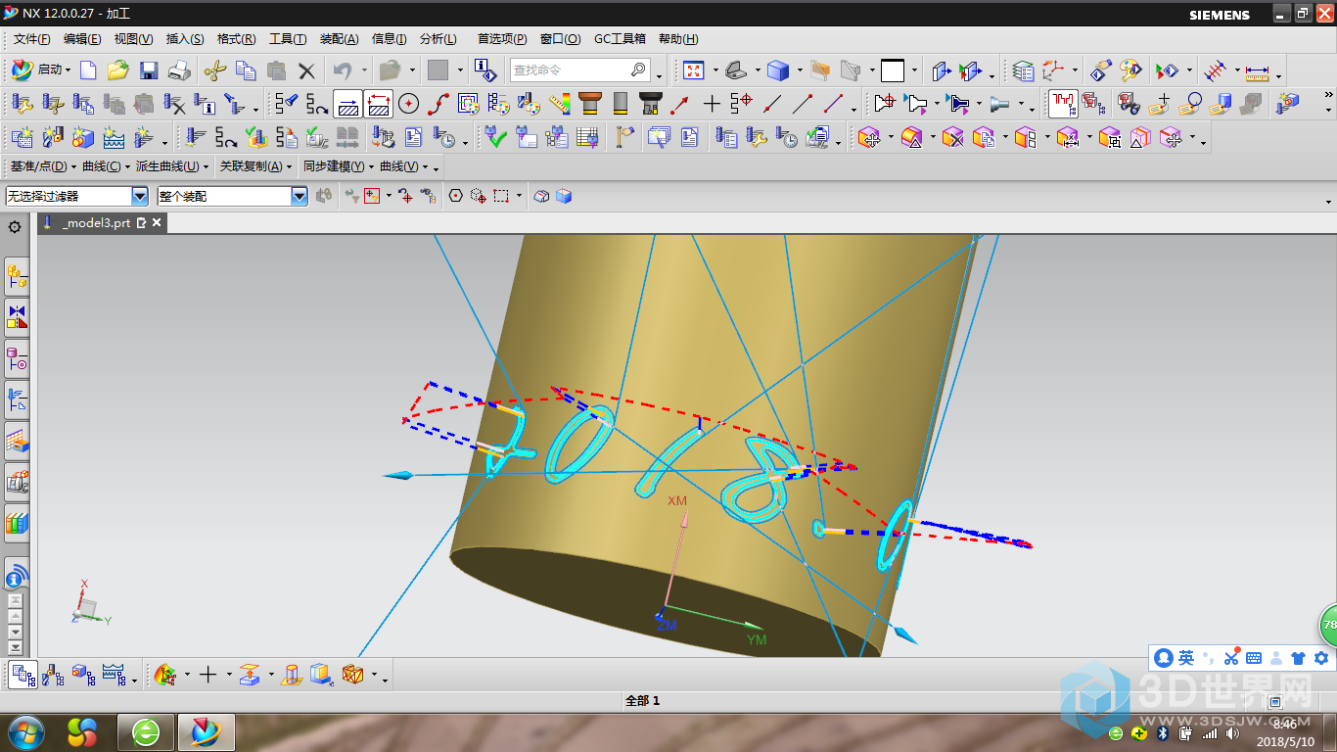Image resolution: width=1337 pixels, height=752 pixels.
Task: Toggle the hexagon snap icon in selection bar
Action: pos(455,196)
